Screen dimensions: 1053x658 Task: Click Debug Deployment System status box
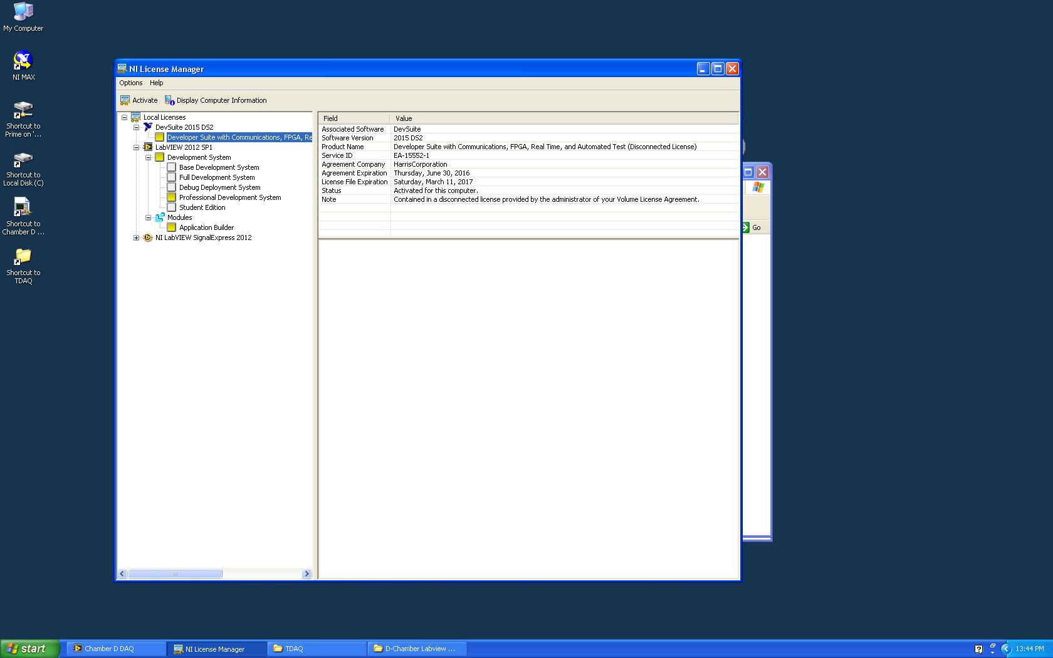pos(171,187)
